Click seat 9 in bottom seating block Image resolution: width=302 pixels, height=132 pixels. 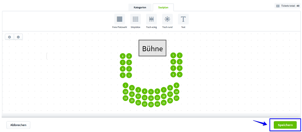click(177, 85)
